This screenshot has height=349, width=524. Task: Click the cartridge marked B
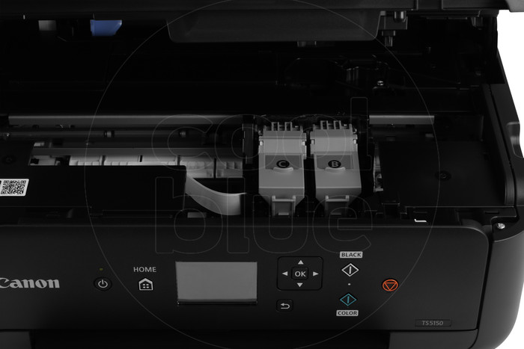335,167
